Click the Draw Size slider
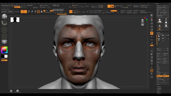The image size is (171, 96). 79,13
